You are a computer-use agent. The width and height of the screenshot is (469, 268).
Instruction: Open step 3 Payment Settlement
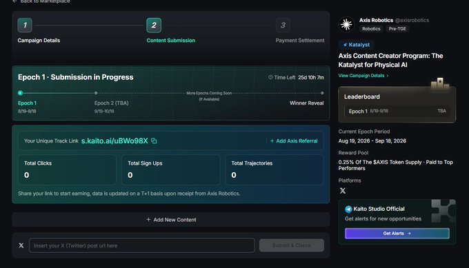(x=283, y=25)
